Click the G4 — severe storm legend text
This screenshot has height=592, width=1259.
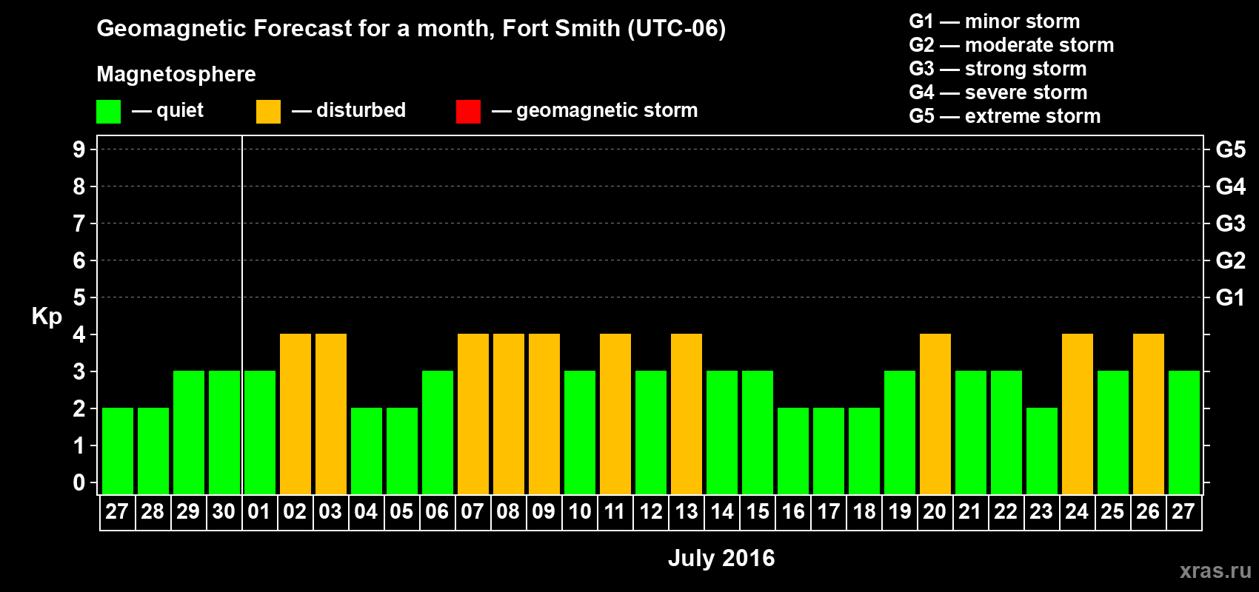point(998,92)
